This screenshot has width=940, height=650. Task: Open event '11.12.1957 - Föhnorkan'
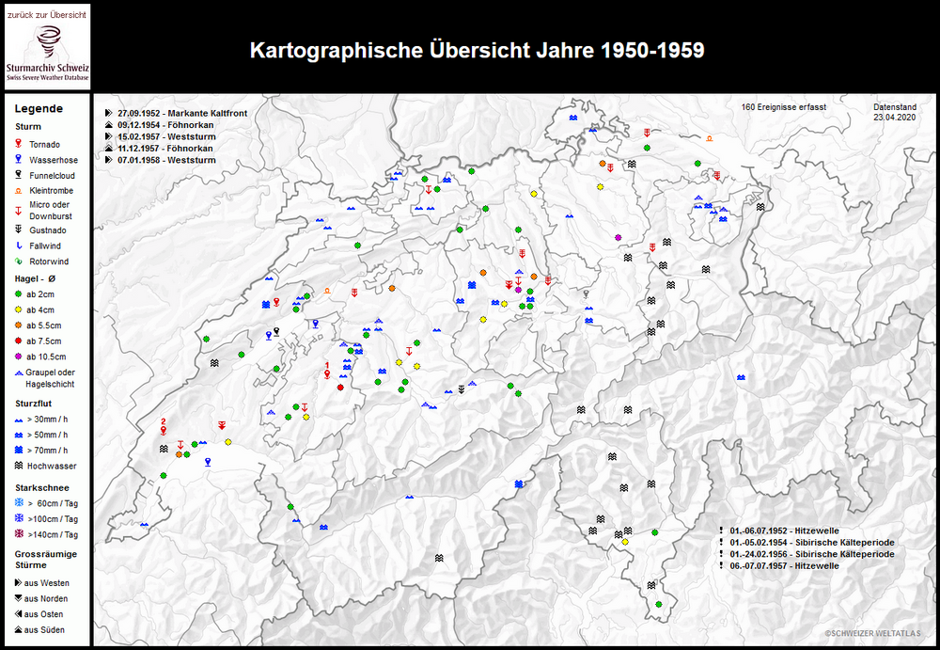pos(164,149)
